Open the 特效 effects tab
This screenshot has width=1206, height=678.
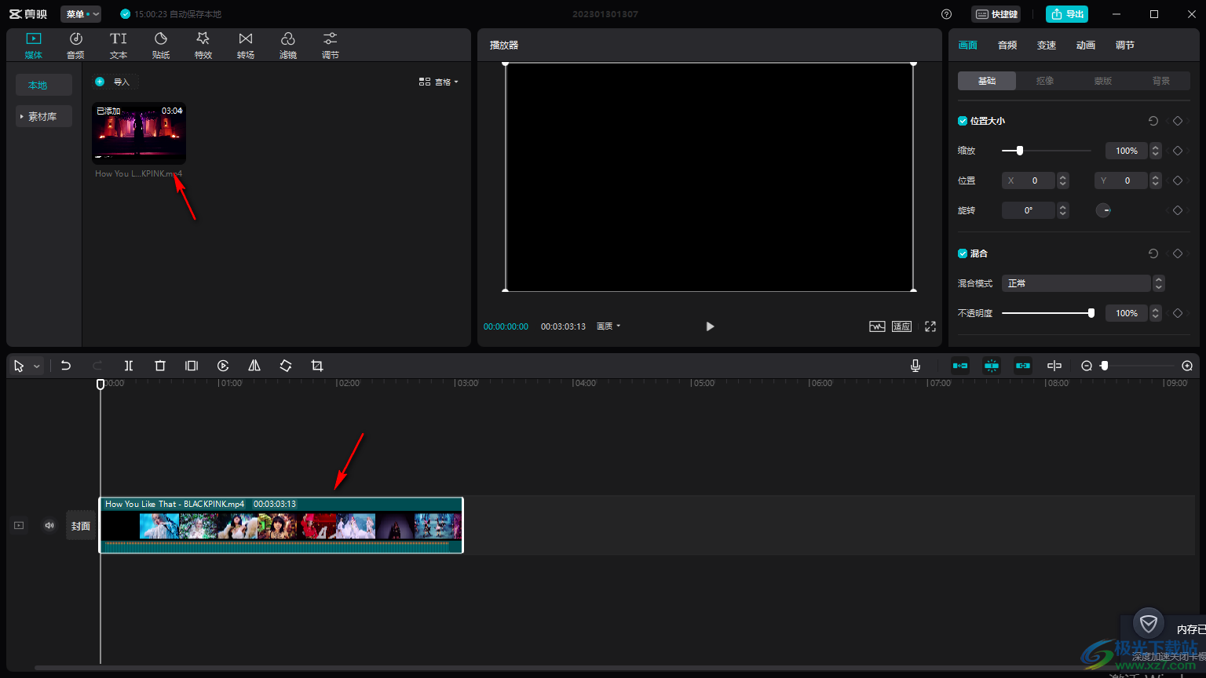tap(203, 46)
